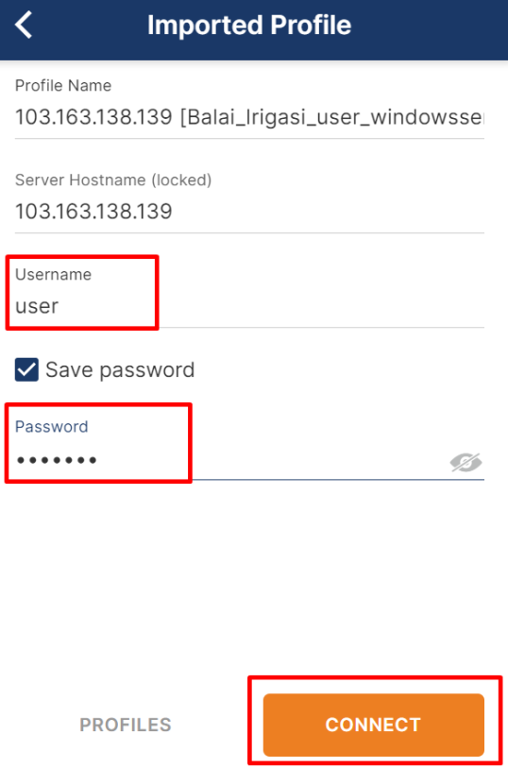Click the Username label

[53, 274]
